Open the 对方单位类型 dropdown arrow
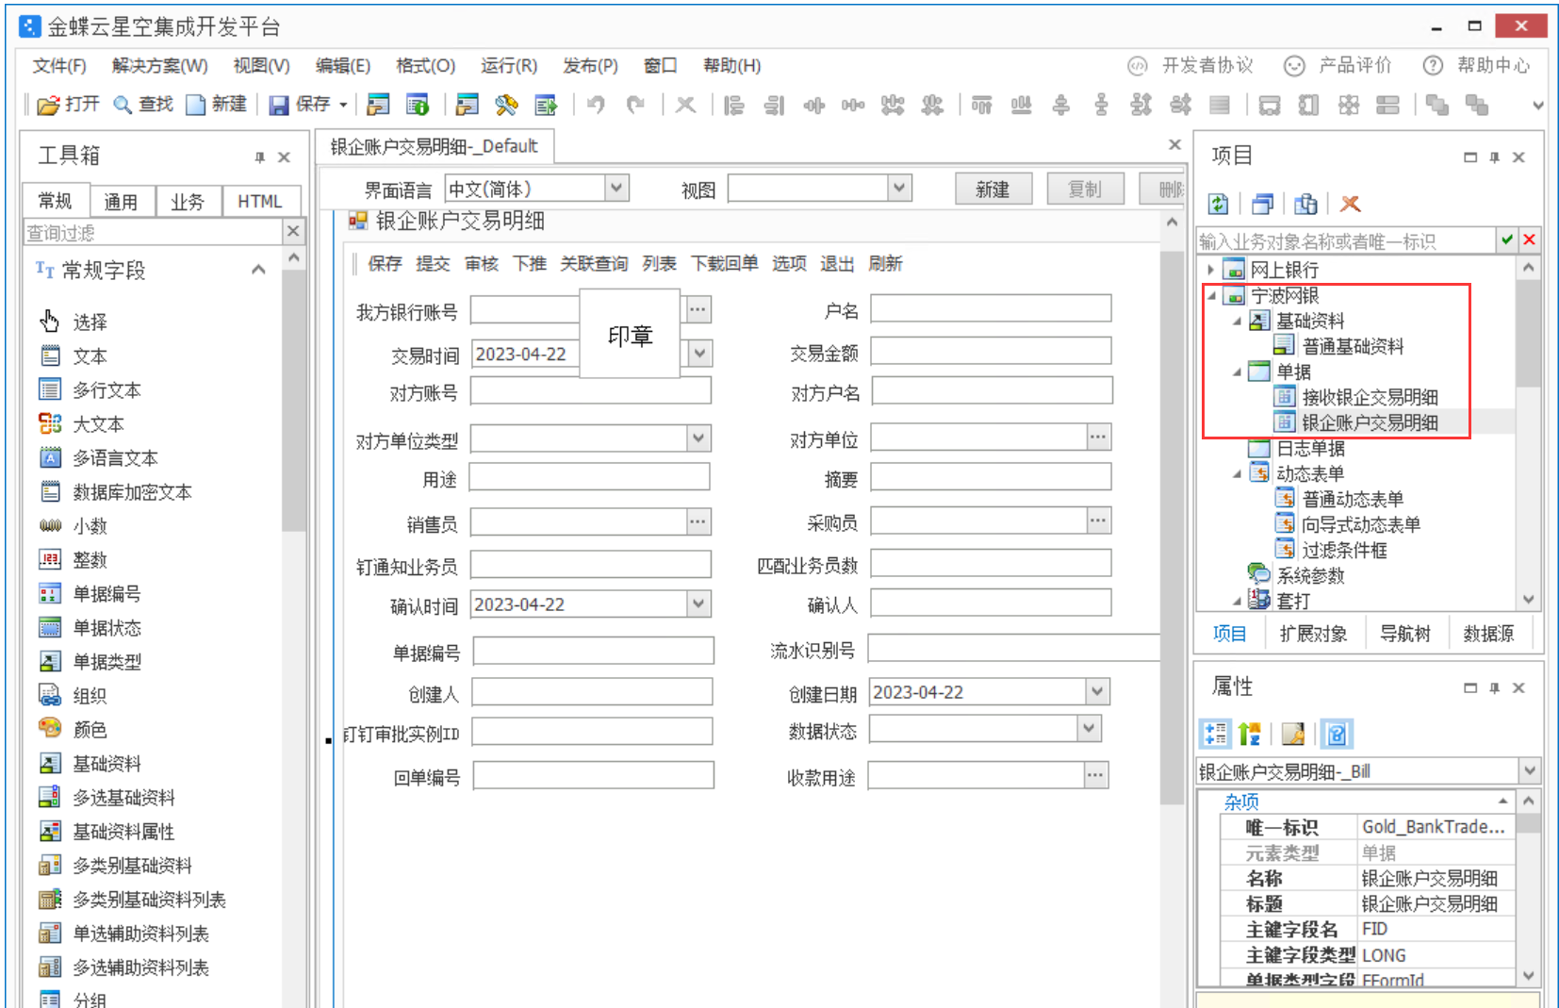Screen dimensions: 1559x1008 tap(698, 438)
